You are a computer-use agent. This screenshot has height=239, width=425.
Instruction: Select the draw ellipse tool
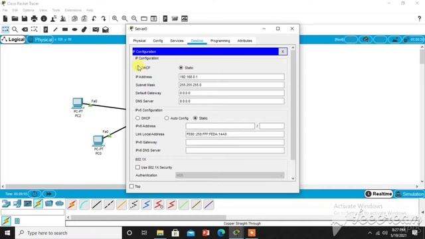(x=74, y=29)
